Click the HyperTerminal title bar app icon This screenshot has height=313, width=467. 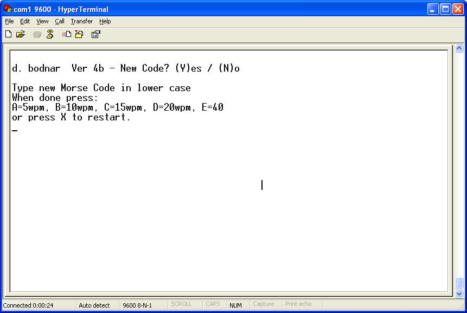point(8,9)
